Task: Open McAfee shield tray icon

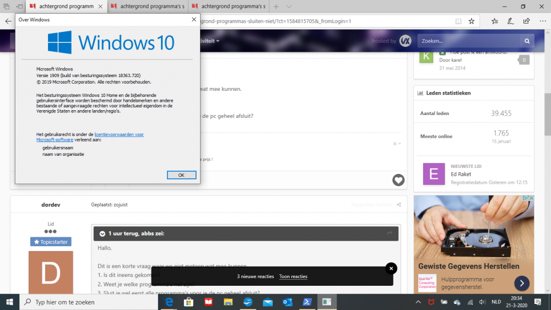Action: click(431, 302)
